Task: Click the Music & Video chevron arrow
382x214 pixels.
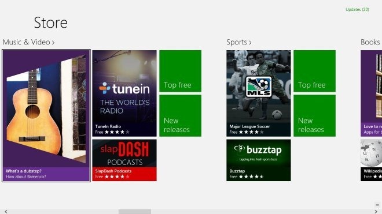Action: (x=53, y=43)
